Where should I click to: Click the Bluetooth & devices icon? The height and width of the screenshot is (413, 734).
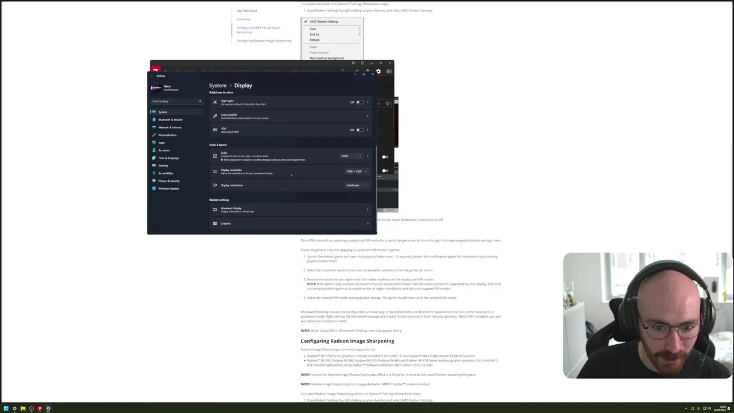point(154,119)
